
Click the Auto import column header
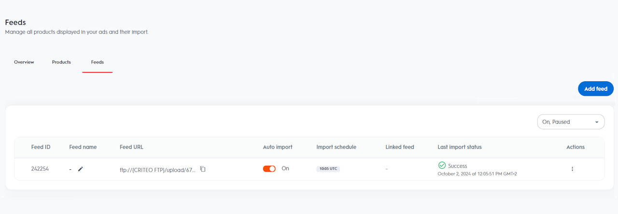point(278,147)
